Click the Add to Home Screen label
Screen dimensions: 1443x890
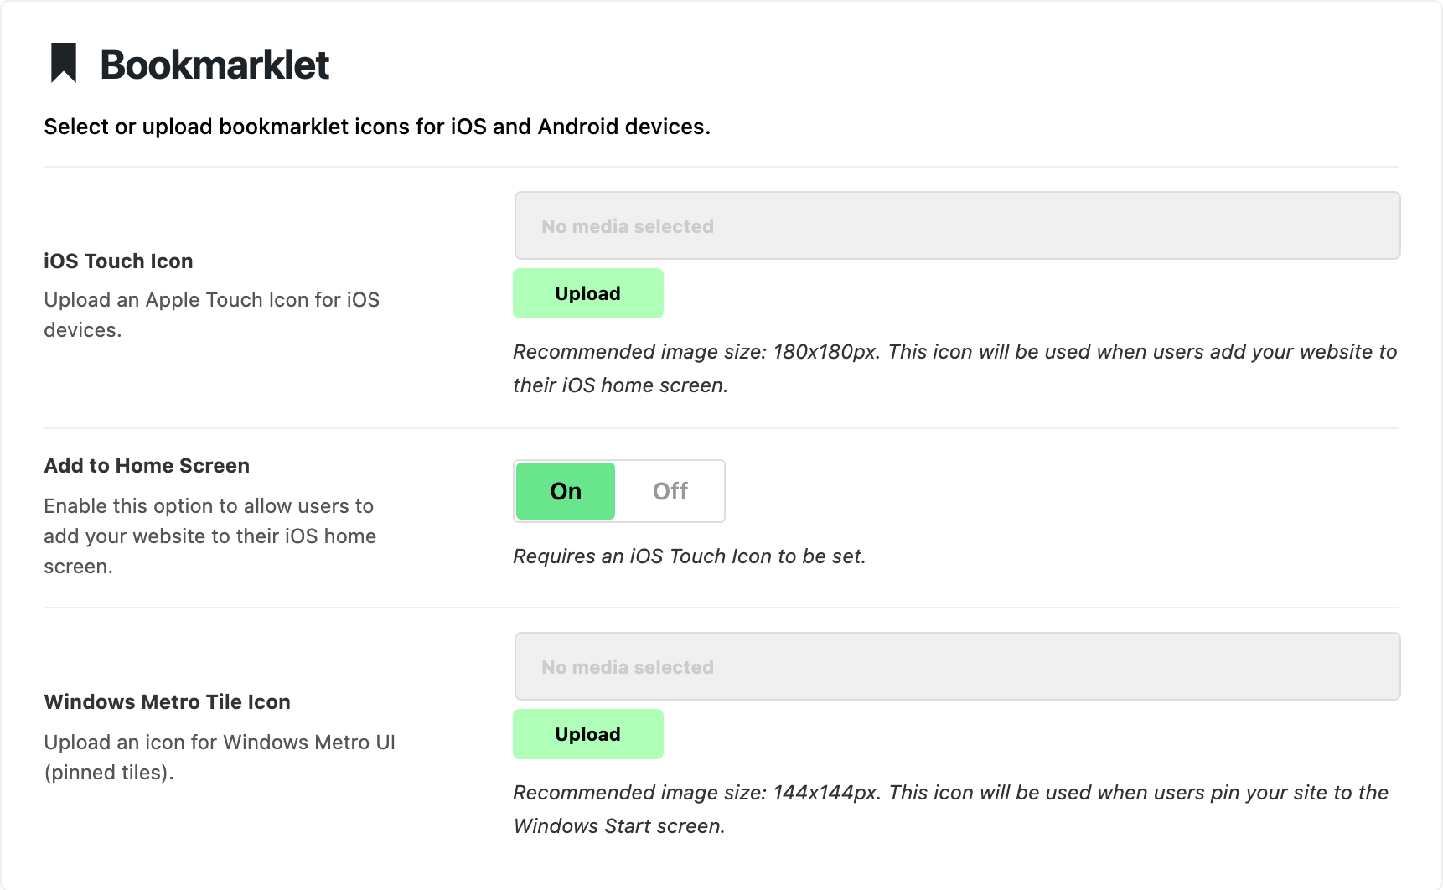pyautogui.click(x=147, y=466)
